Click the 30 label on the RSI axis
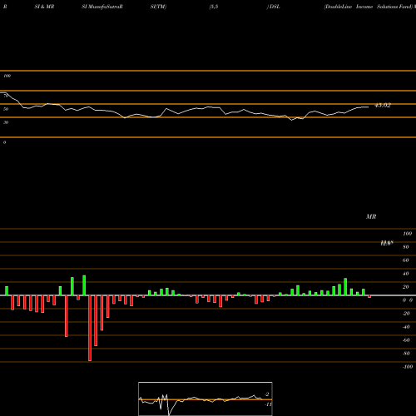 coord(6,122)
